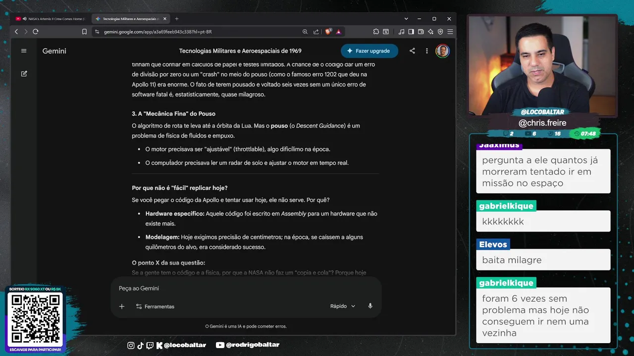This screenshot has height=356, width=634.
Task: Open a new browser tab
Action: [x=177, y=19]
